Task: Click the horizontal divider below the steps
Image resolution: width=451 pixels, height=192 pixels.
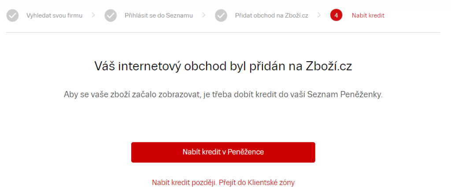Action: pos(223,33)
